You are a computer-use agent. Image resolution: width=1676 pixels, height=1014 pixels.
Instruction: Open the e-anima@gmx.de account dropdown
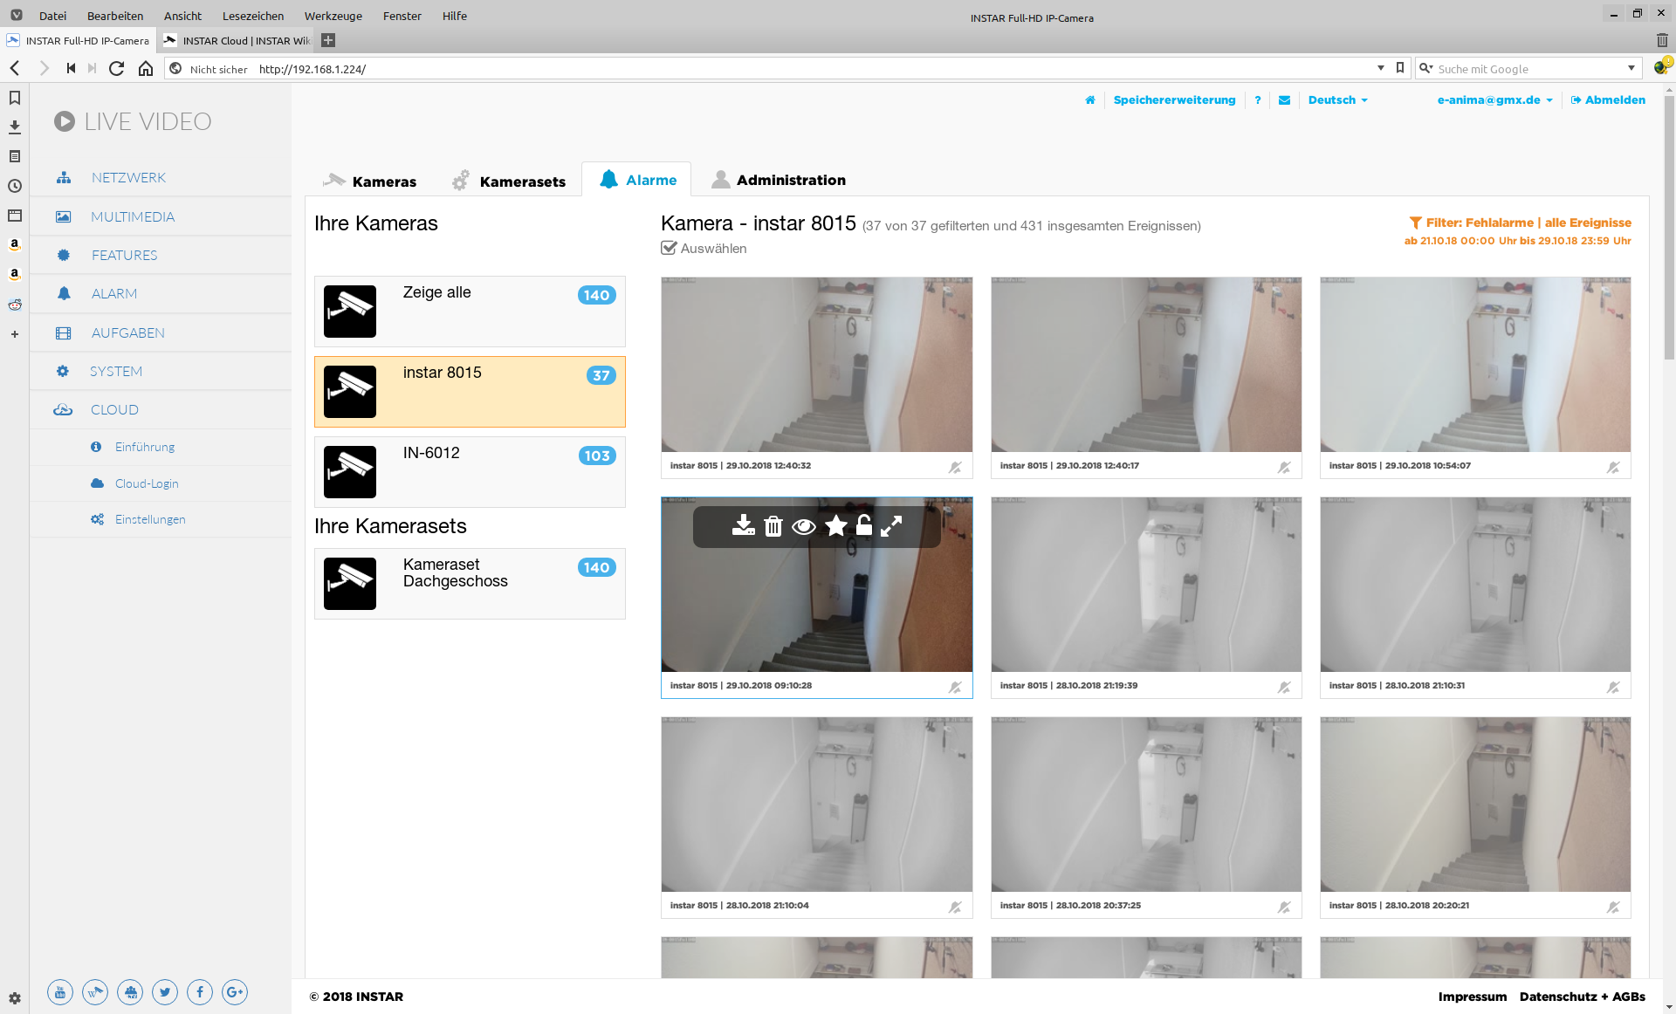[1494, 100]
